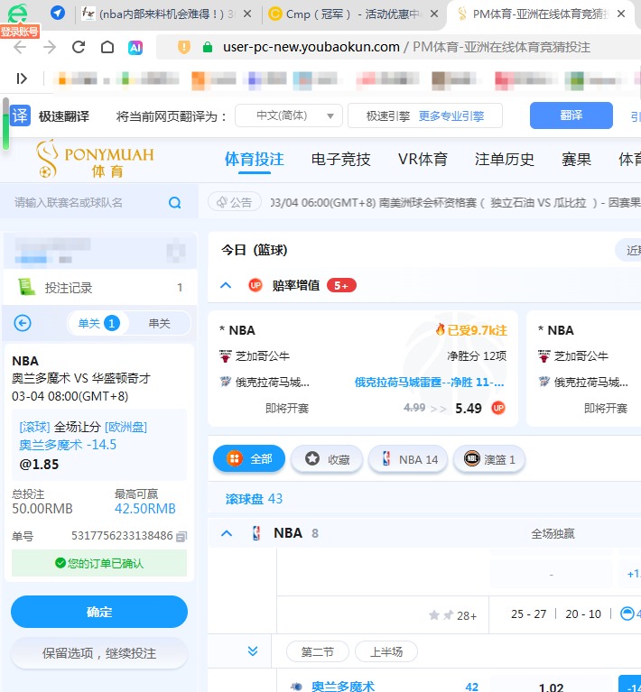Viewport: 641px width, 692px height.
Task: Open the browser home page icon
Action: click(107, 47)
